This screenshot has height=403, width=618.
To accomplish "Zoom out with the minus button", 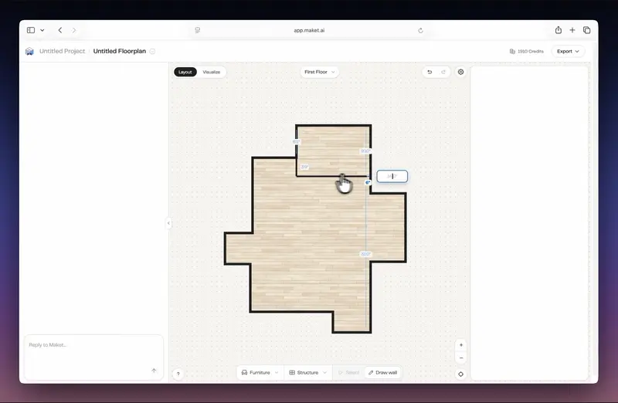I will [460, 358].
